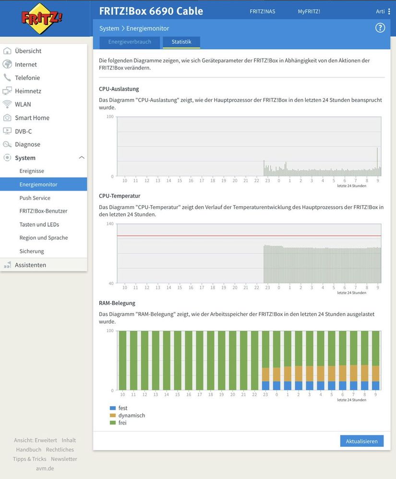Open the Newsletter footer link
Viewport: 396px width, 479px height.
click(x=64, y=459)
